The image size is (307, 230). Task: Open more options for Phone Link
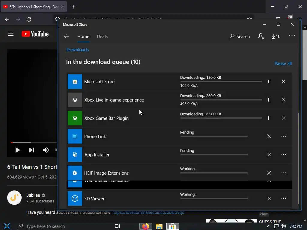tap(284, 136)
